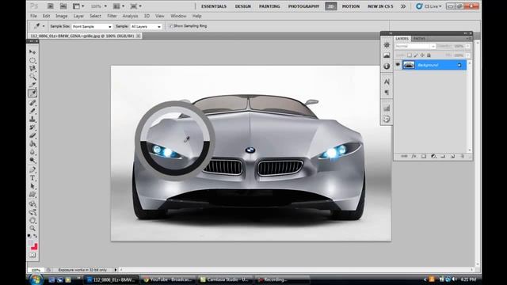Select the Brush tool

[x=32, y=111]
